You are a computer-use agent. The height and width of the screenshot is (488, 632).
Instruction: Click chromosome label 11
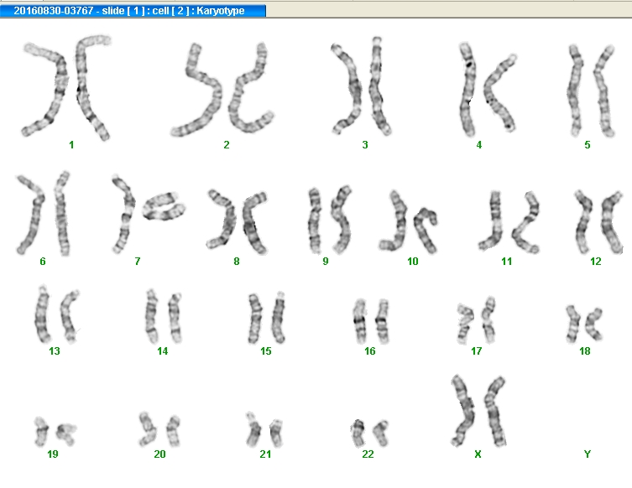507,262
